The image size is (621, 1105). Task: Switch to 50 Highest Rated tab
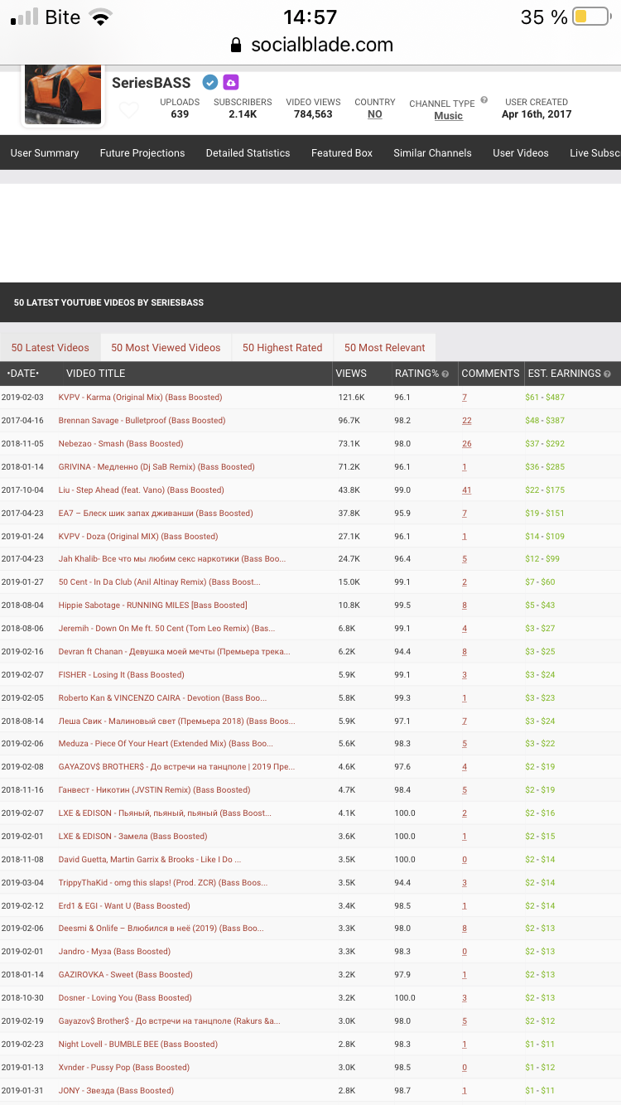pos(282,348)
